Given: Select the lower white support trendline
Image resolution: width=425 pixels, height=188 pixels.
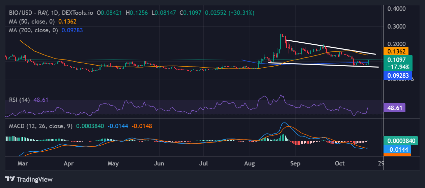Looking at the screenshot, I should (x=324, y=65).
